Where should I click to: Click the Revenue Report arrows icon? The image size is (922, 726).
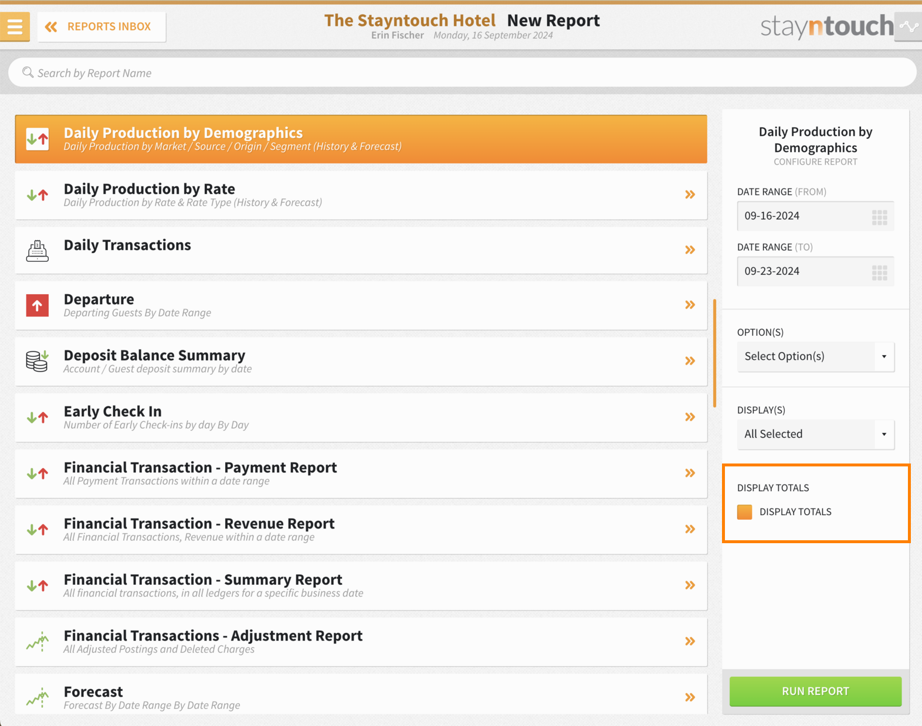(x=38, y=530)
